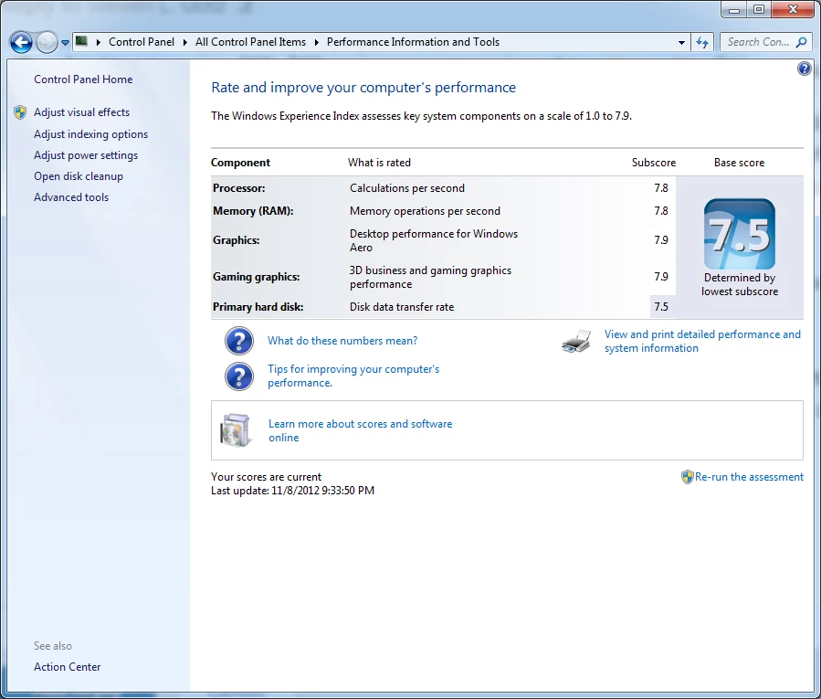Select the Graphics row label
This screenshot has width=821, height=699.
[237, 240]
